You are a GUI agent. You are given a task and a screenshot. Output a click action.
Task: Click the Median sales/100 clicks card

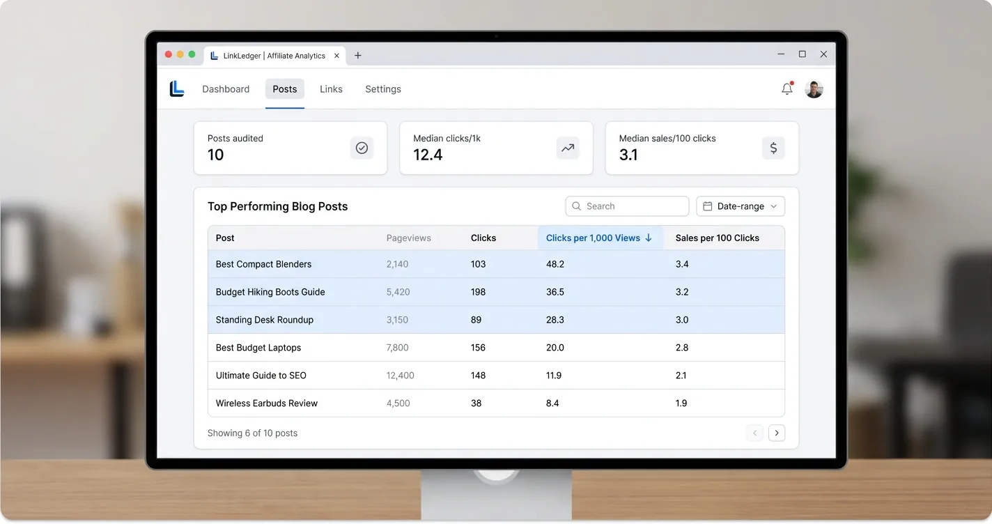[x=702, y=148]
